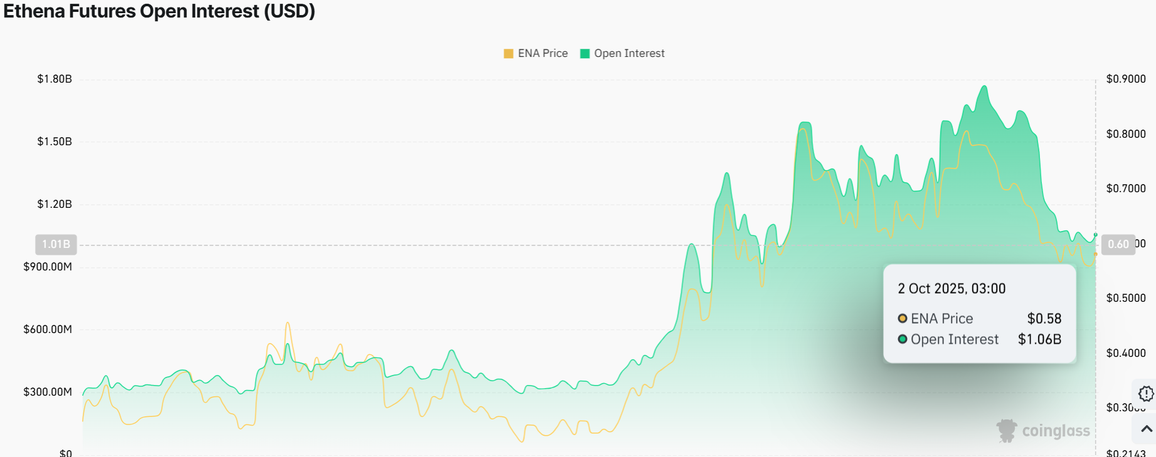Click the tooltip date 2 Oct 2025, 03:00
The height and width of the screenshot is (457, 1156).
(952, 289)
